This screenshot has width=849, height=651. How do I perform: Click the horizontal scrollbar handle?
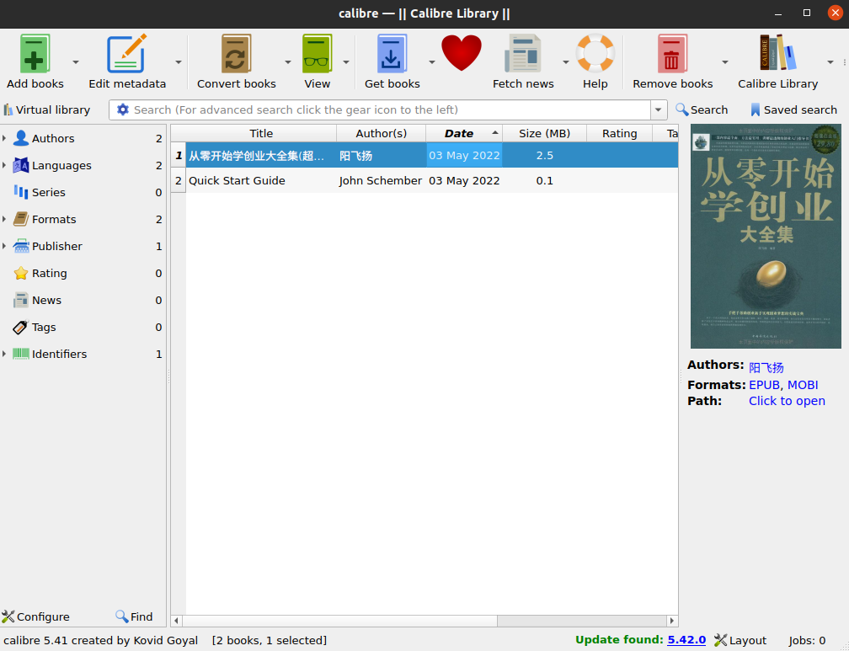[x=339, y=621]
